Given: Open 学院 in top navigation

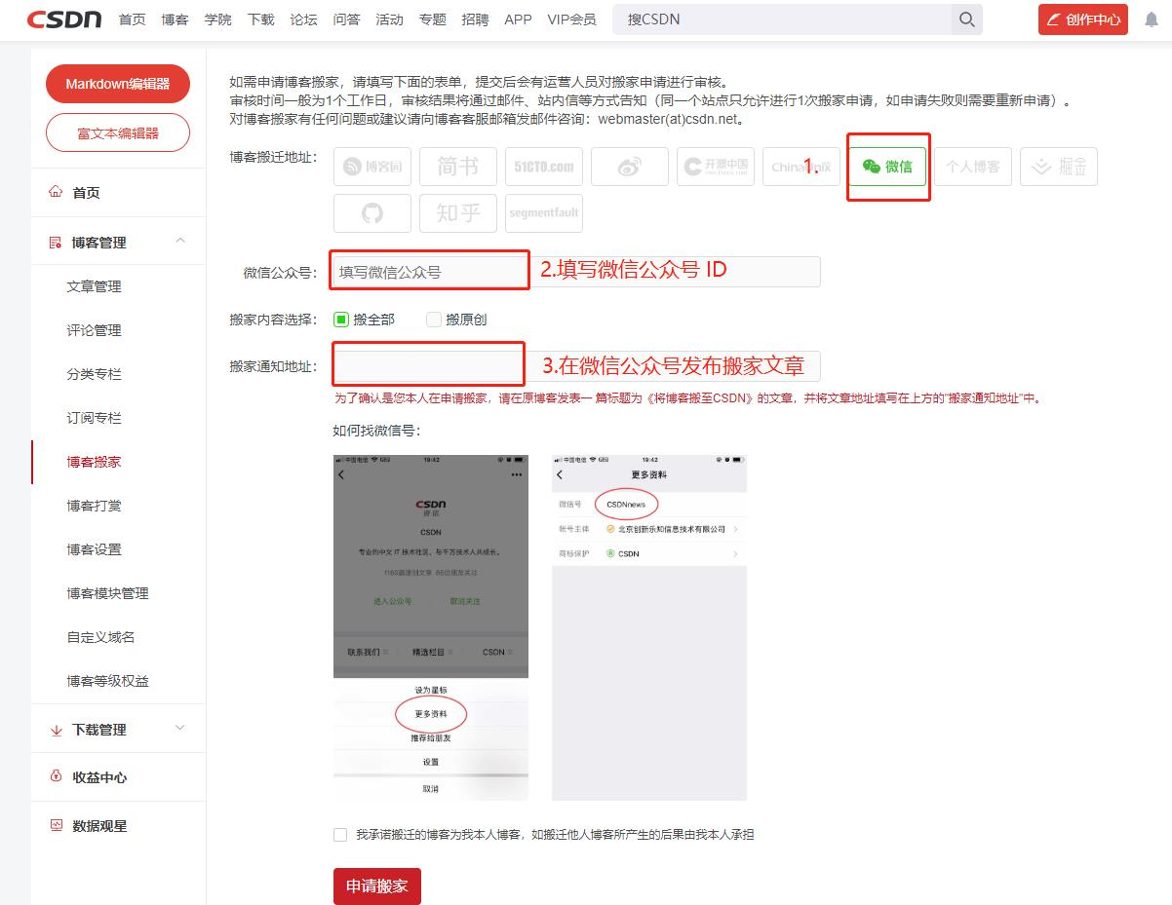Looking at the screenshot, I should point(218,19).
